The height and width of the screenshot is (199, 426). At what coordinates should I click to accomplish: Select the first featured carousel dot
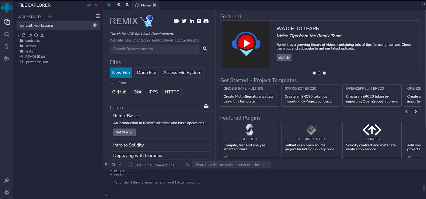pos(314,73)
